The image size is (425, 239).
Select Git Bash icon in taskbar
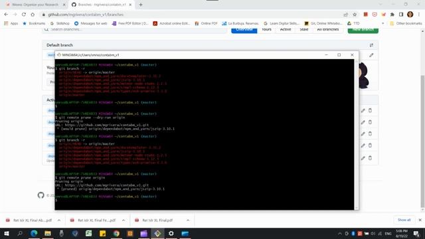pos(157,233)
